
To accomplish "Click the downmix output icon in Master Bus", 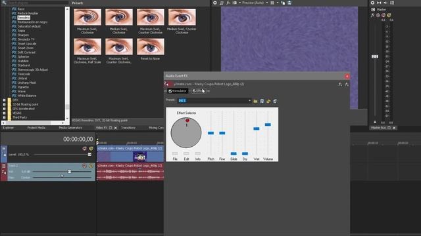I will (379, 3).
